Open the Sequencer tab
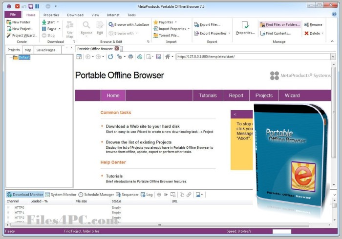Screen dimensions: 342x239 coord(127,195)
